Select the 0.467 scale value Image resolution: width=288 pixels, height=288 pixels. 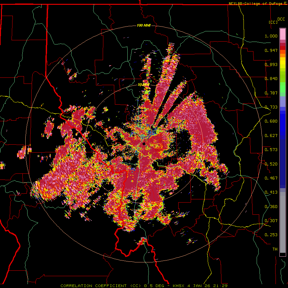(x=271, y=178)
